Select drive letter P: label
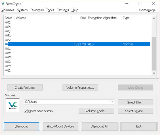Screen dimensions: 160x135 9,27
